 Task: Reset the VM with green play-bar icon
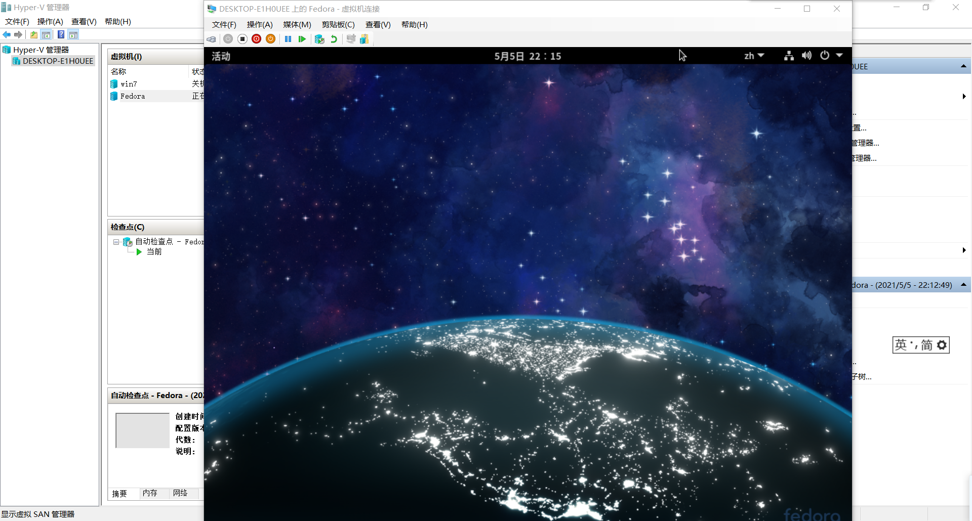pos(302,39)
